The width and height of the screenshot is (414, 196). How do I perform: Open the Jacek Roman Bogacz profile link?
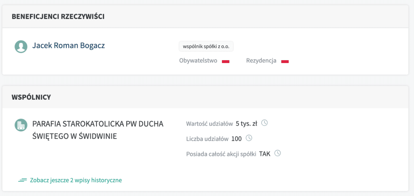[x=68, y=46]
